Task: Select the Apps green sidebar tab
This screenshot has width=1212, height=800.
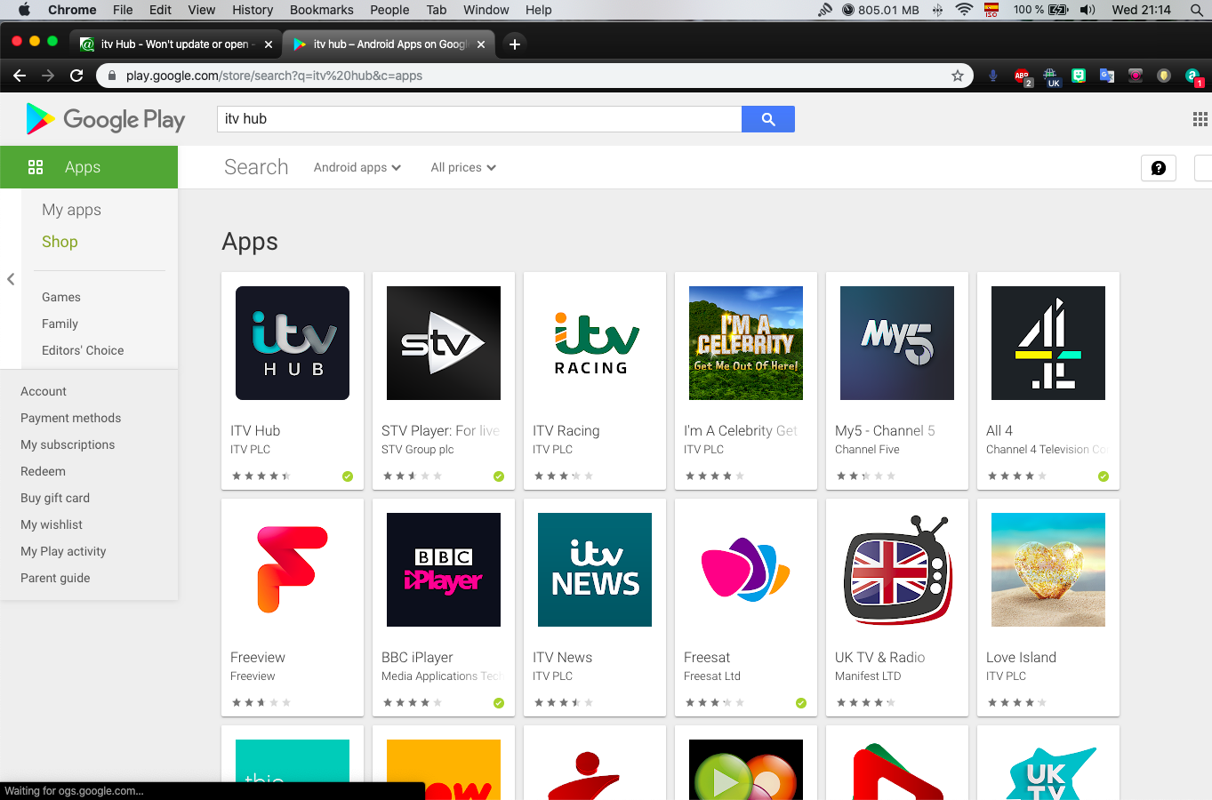Action: (x=89, y=167)
